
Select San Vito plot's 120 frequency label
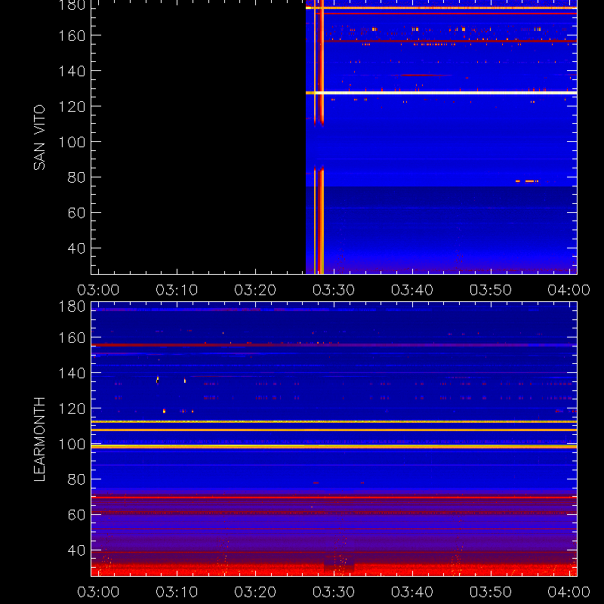(x=72, y=106)
